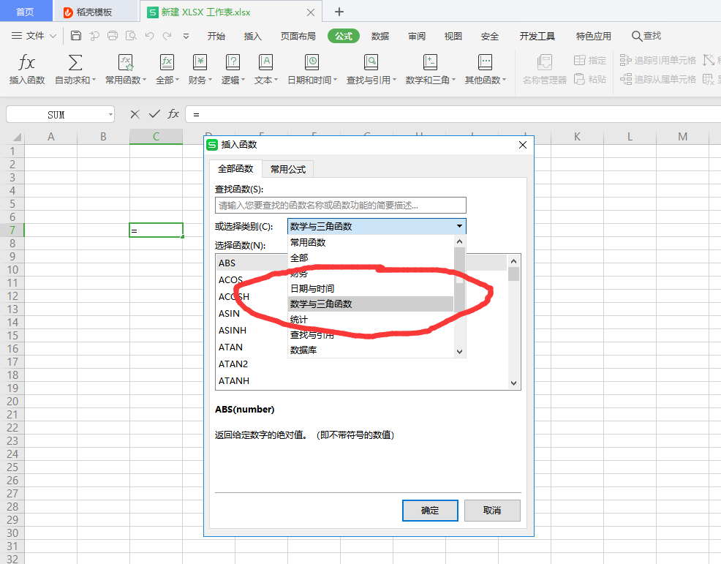Click the 确定 confirm button
The height and width of the screenshot is (564, 721).
click(430, 511)
